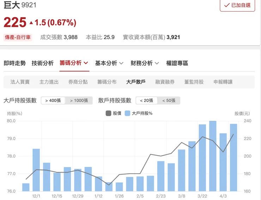Click the 股價(元) axis title
Viewport: 261px width, 200px height.
pos(242,114)
